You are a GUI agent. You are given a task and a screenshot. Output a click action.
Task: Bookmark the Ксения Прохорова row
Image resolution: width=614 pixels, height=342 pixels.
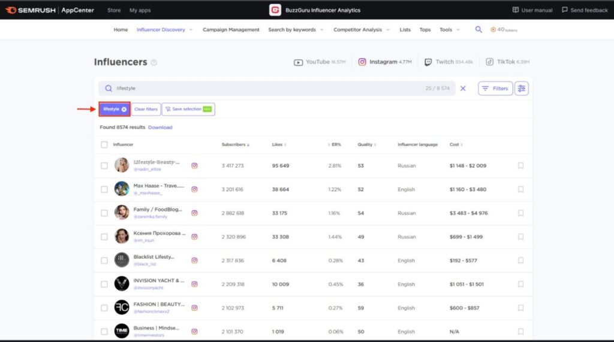point(521,237)
